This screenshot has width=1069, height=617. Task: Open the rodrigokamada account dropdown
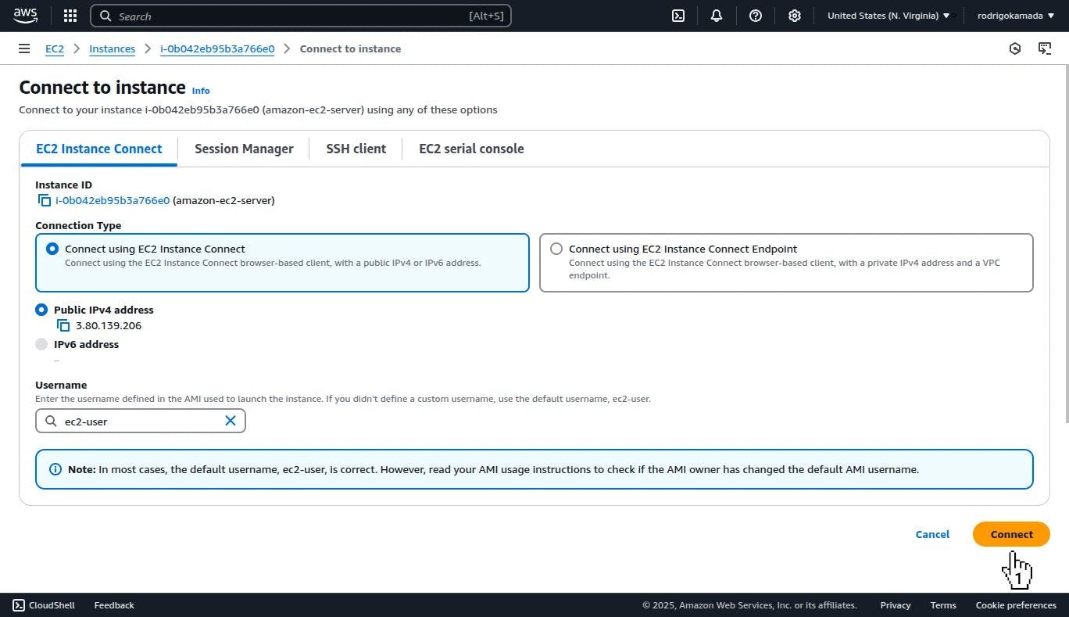point(1015,16)
